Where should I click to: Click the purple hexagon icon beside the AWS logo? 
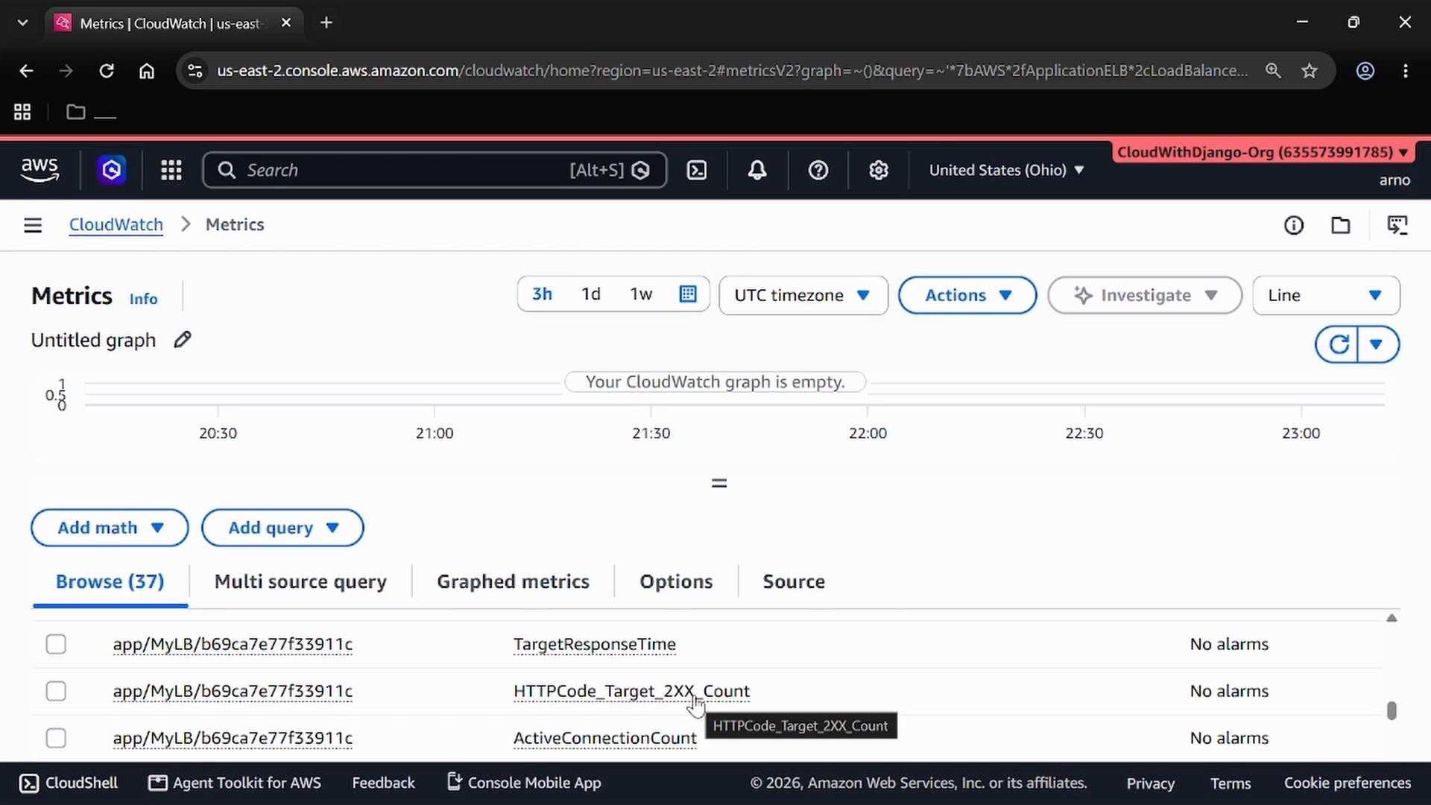[112, 170]
